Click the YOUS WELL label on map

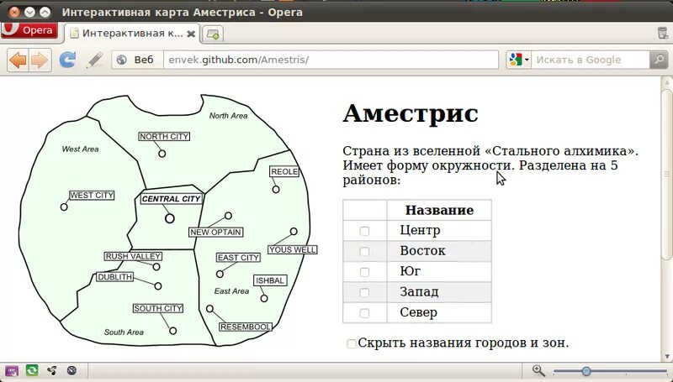(x=293, y=249)
